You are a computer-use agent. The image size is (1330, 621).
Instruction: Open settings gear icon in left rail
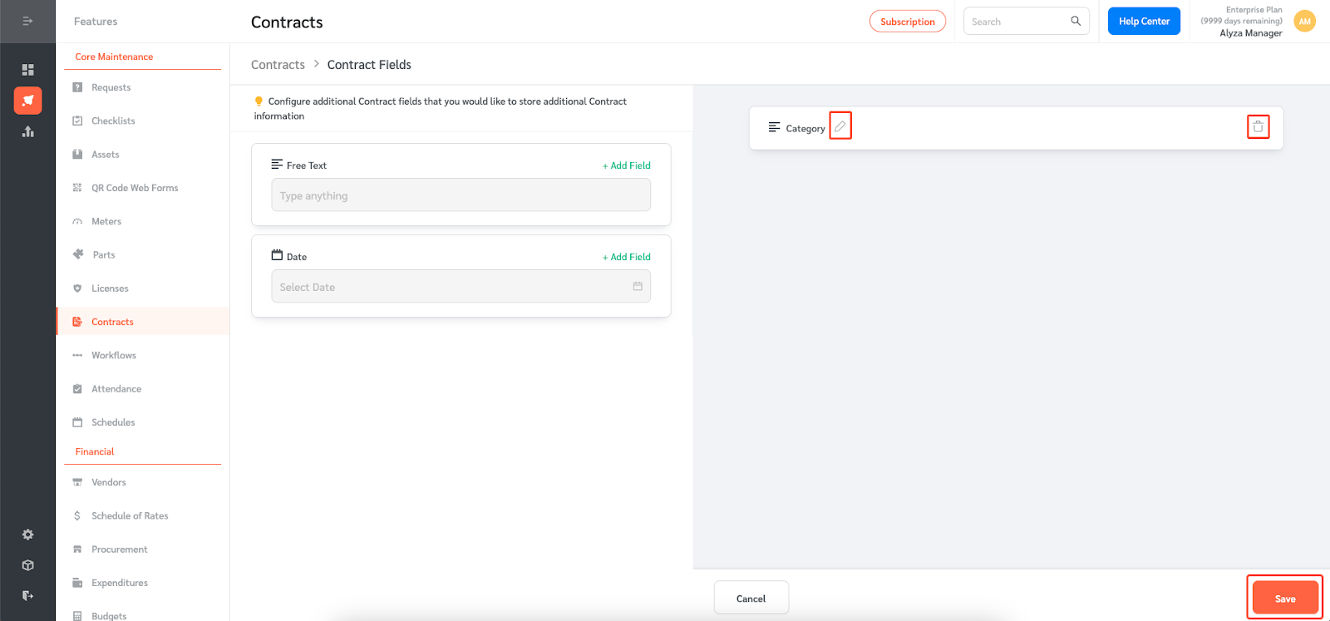27,535
